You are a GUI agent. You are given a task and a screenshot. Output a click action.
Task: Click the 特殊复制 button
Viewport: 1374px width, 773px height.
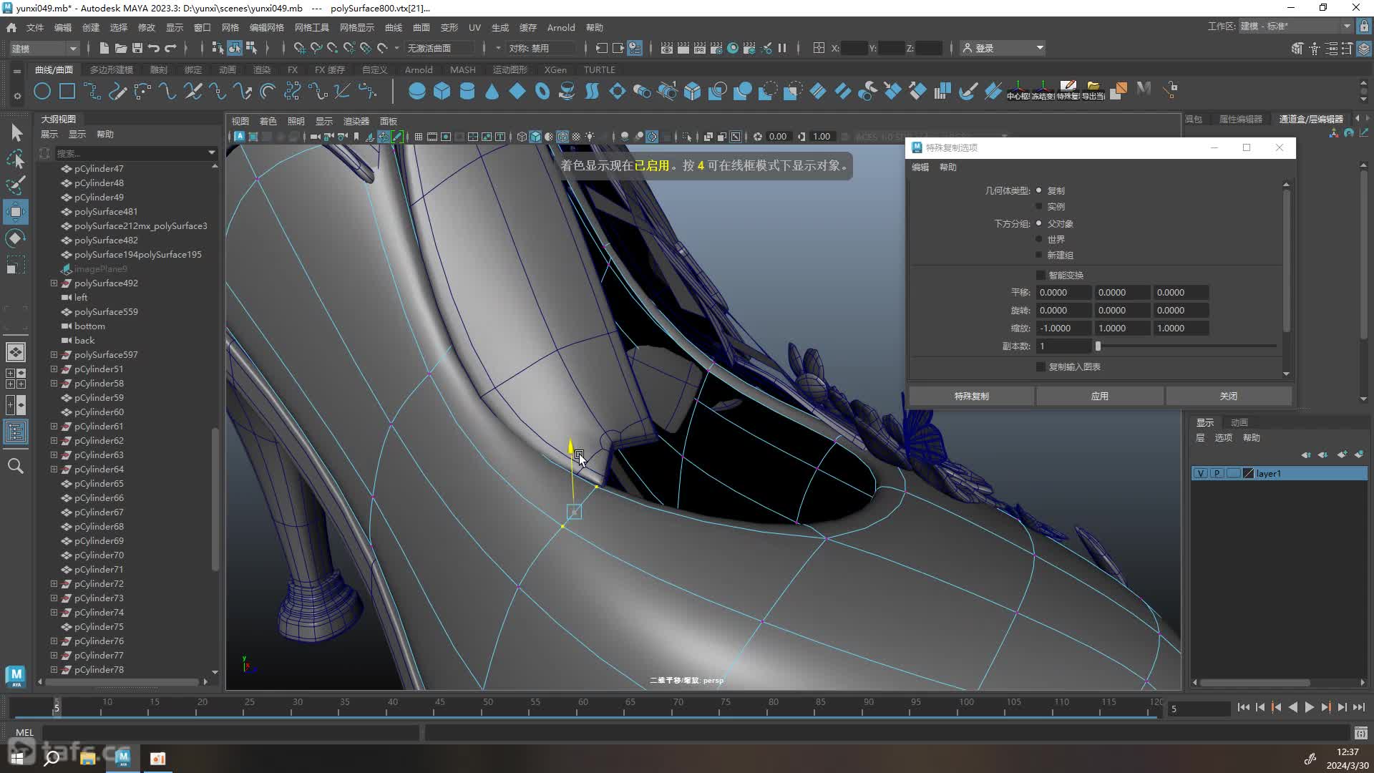971,396
